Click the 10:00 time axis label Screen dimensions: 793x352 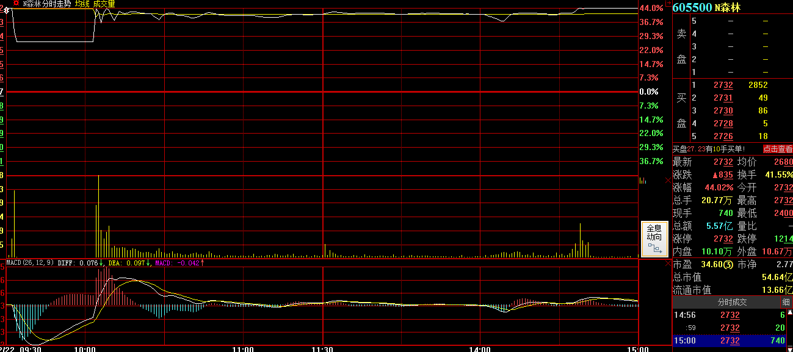coord(85,348)
